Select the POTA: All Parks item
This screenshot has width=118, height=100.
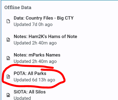[x=59, y=77]
